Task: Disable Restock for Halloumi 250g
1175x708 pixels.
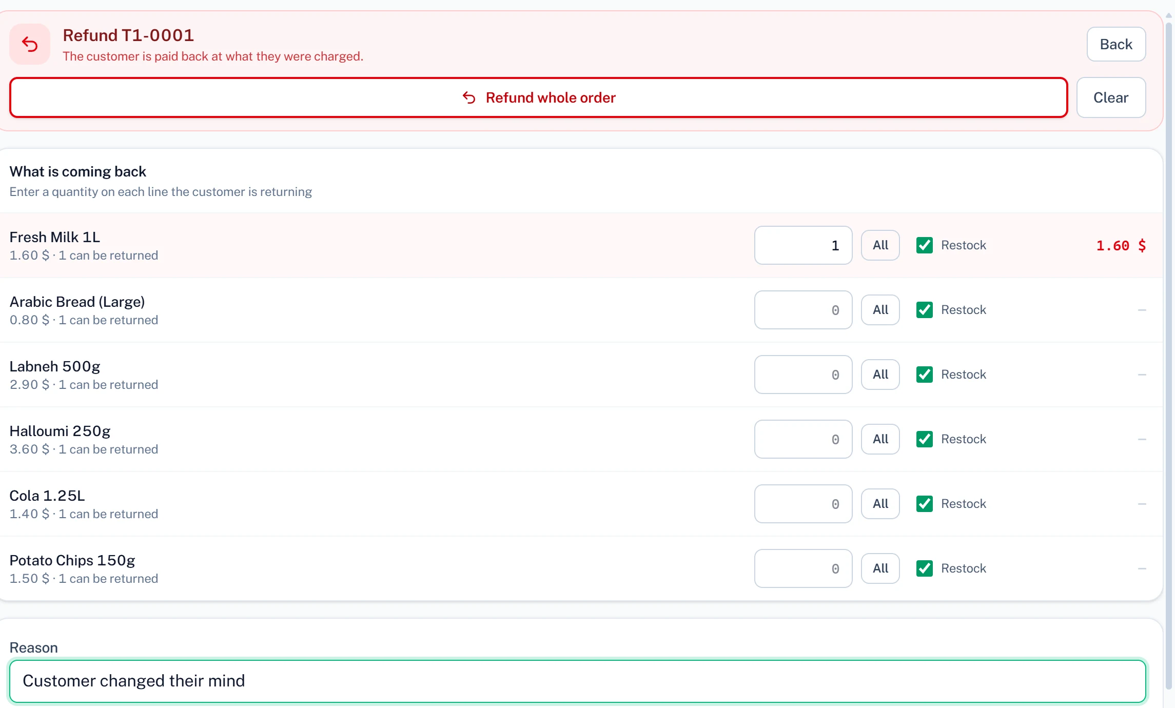Action: (925, 439)
